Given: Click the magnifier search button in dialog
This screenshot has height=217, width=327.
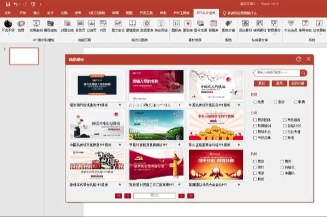Looking at the screenshot, I should coord(304,73).
